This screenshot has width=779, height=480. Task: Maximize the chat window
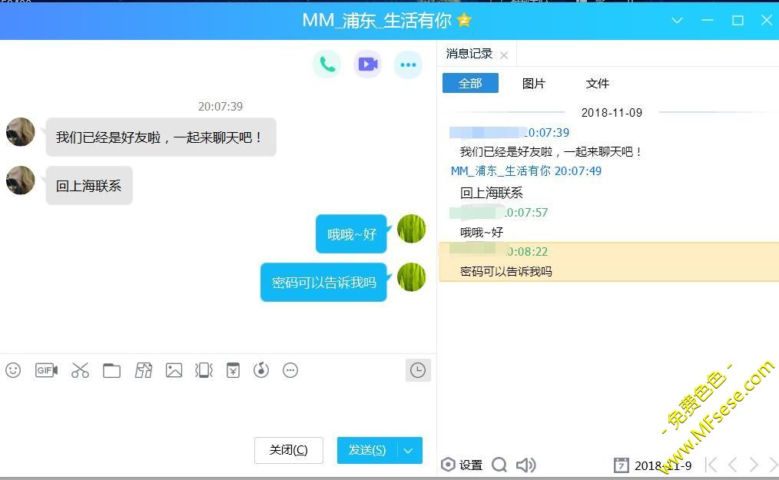click(738, 21)
